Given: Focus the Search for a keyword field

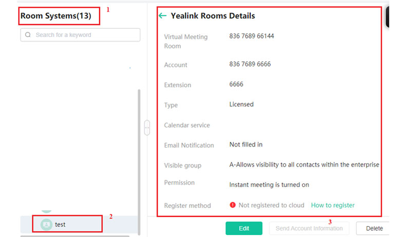Looking at the screenshot, I should pos(85,35).
